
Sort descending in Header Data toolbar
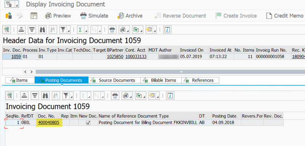[x=32, y=30]
